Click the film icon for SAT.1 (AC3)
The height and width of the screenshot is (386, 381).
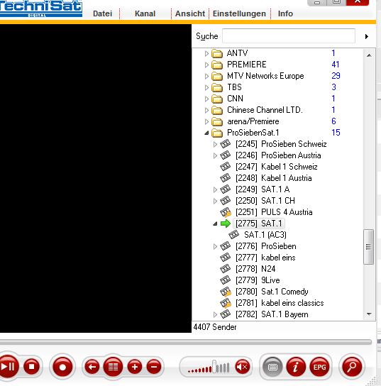click(234, 235)
